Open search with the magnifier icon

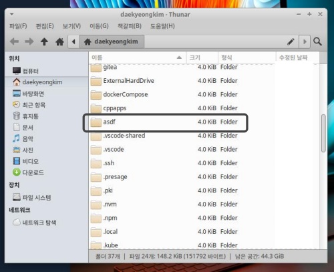click(x=317, y=41)
